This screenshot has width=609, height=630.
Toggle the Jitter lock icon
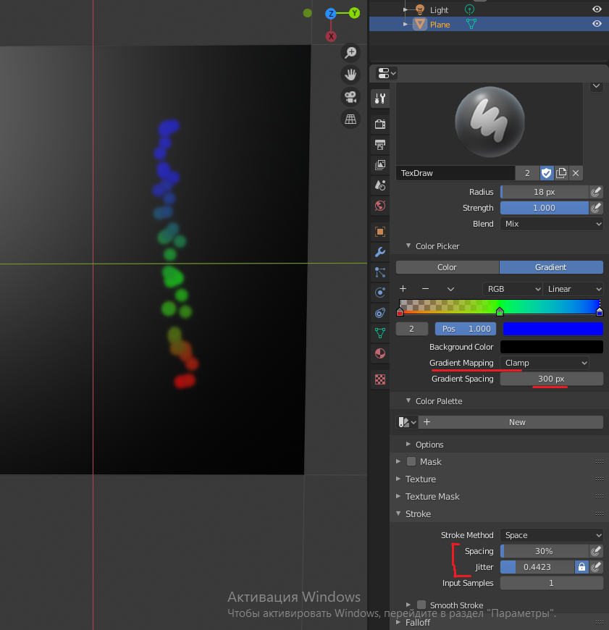pos(581,567)
